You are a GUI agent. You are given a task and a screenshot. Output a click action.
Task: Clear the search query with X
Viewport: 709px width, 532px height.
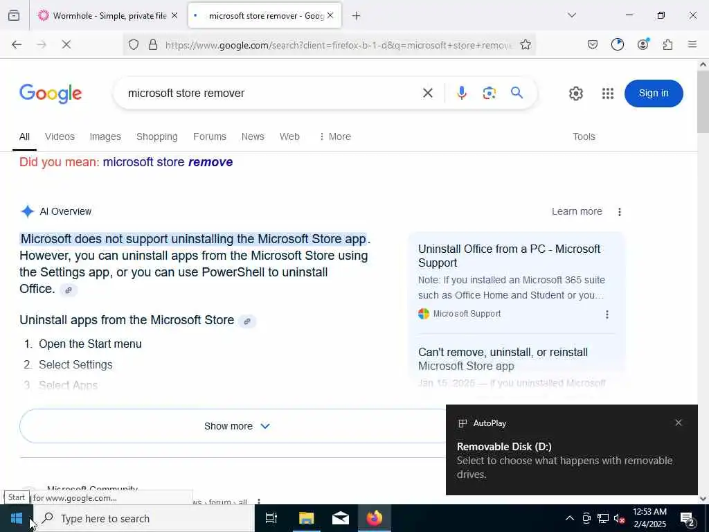tap(427, 94)
